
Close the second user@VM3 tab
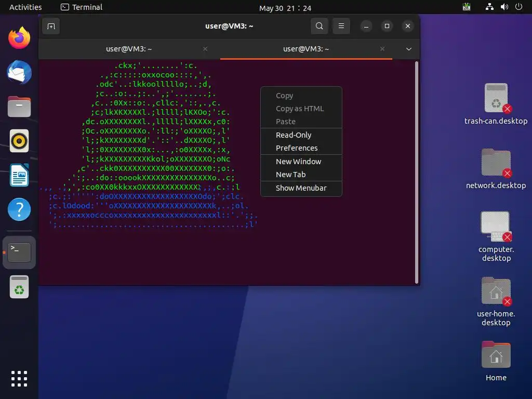coord(382,49)
